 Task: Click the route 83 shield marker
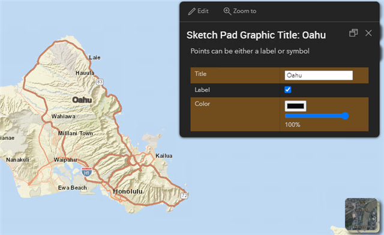tap(100, 82)
